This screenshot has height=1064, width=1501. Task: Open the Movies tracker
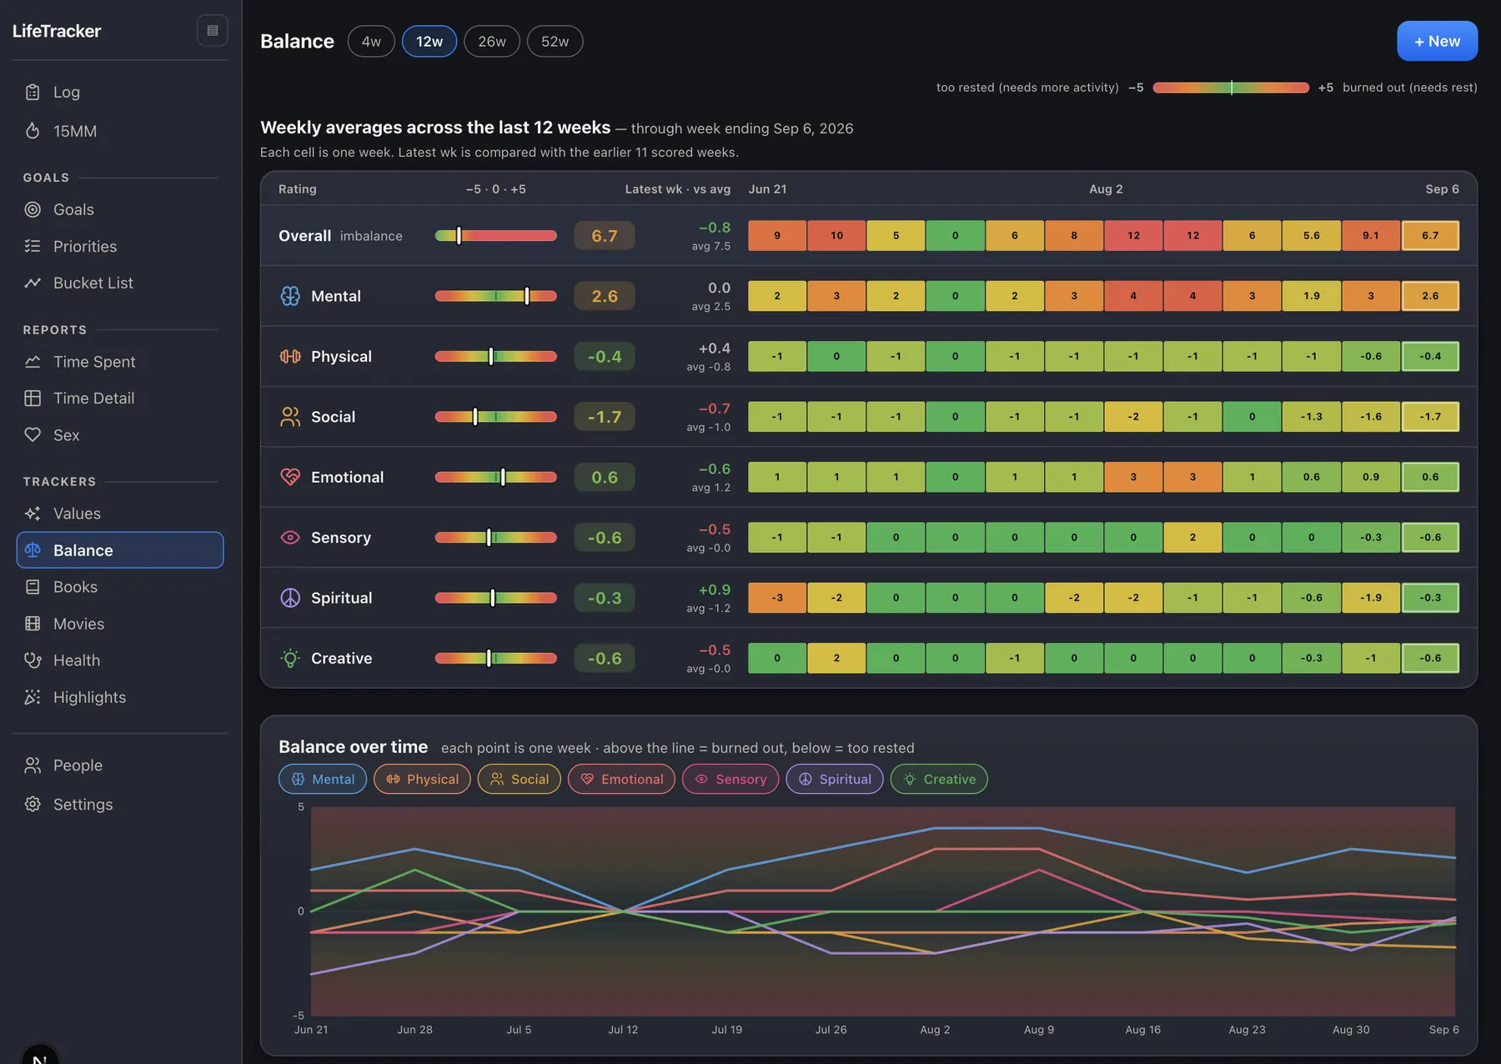(120, 623)
